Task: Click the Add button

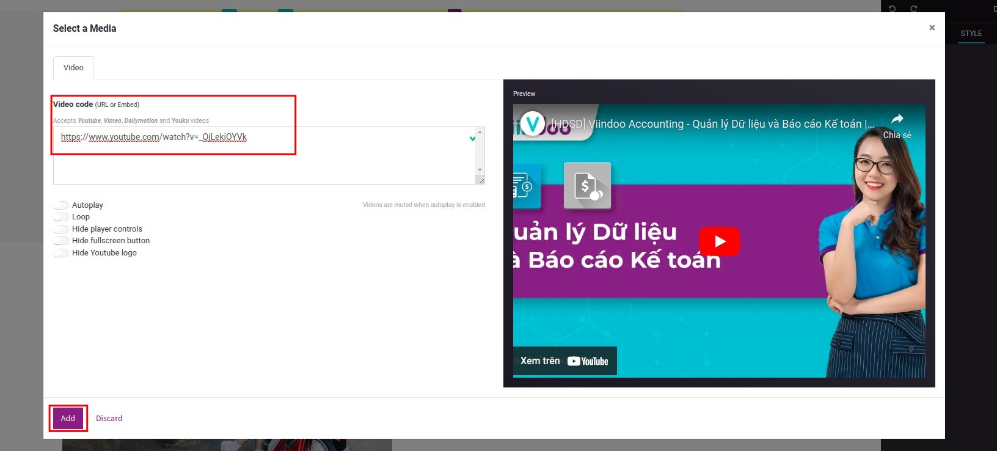Action: point(68,418)
